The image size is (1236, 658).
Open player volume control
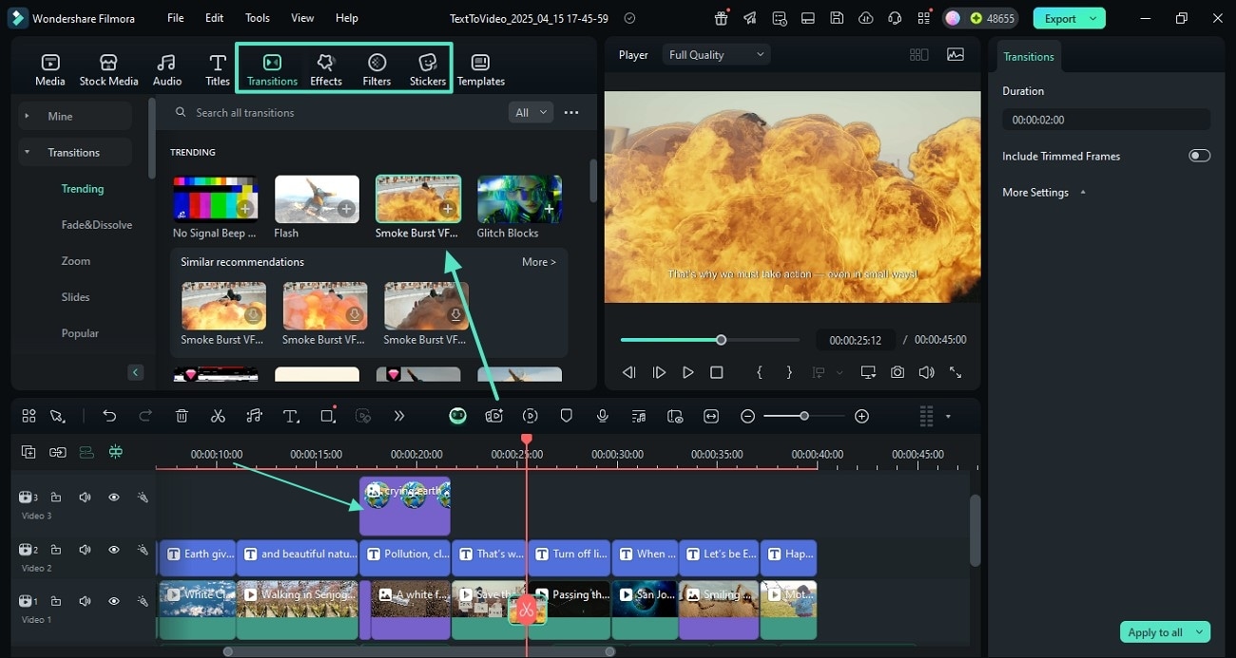pyautogui.click(x=926, y=372)
